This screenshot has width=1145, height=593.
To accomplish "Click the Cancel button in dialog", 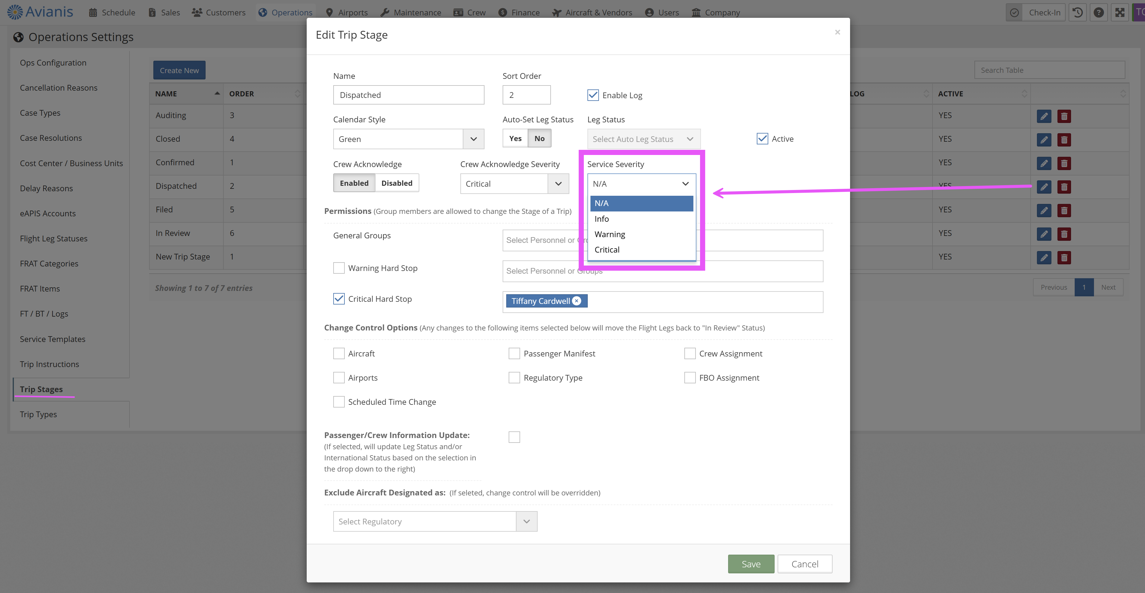I will 804,564.
